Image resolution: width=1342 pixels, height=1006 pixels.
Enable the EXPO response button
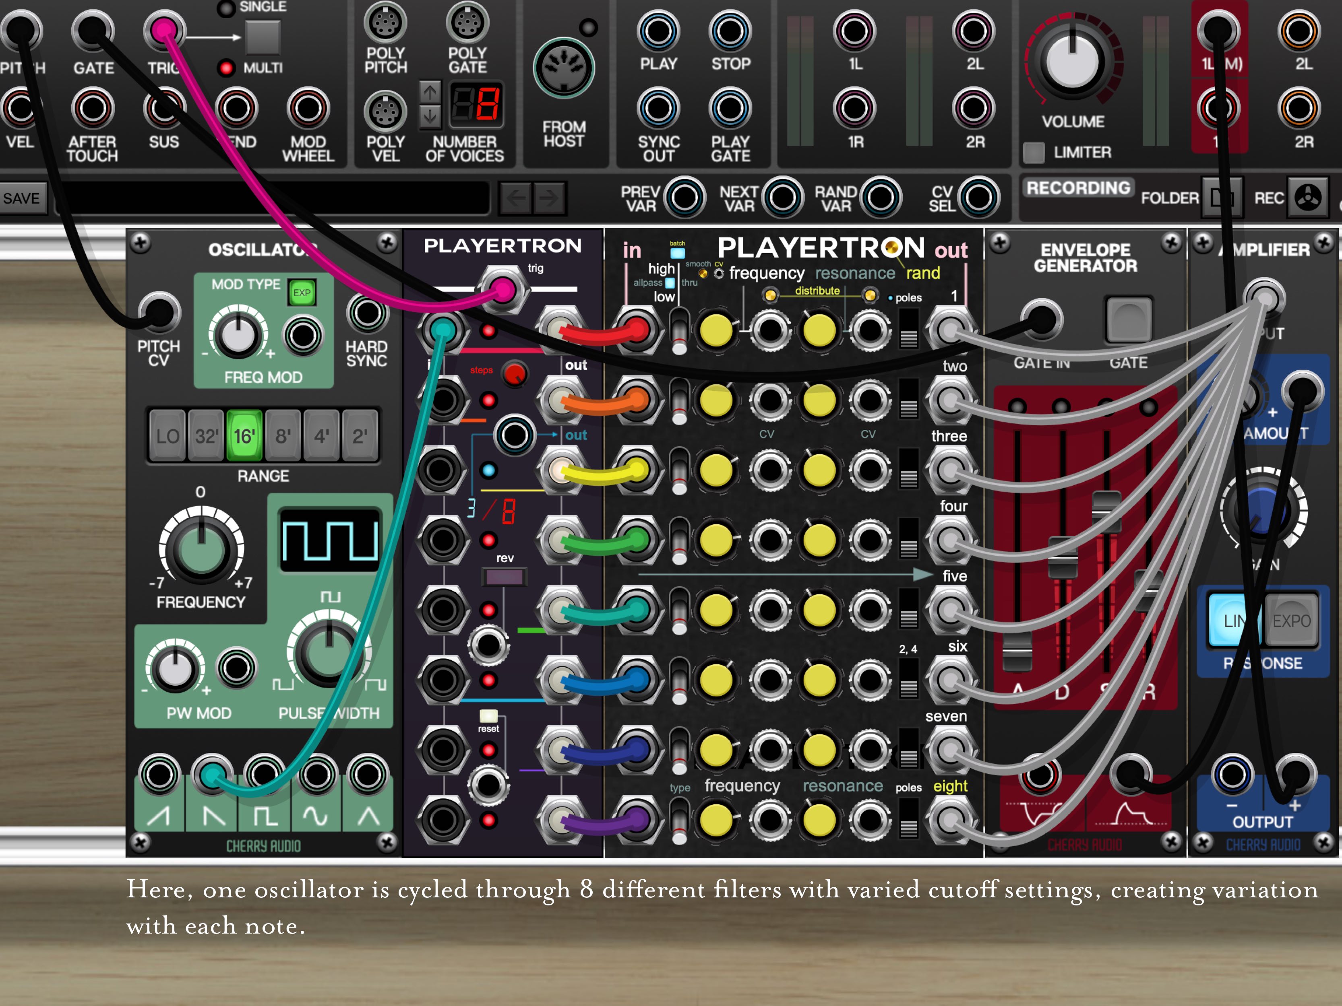coord(1291,621)
